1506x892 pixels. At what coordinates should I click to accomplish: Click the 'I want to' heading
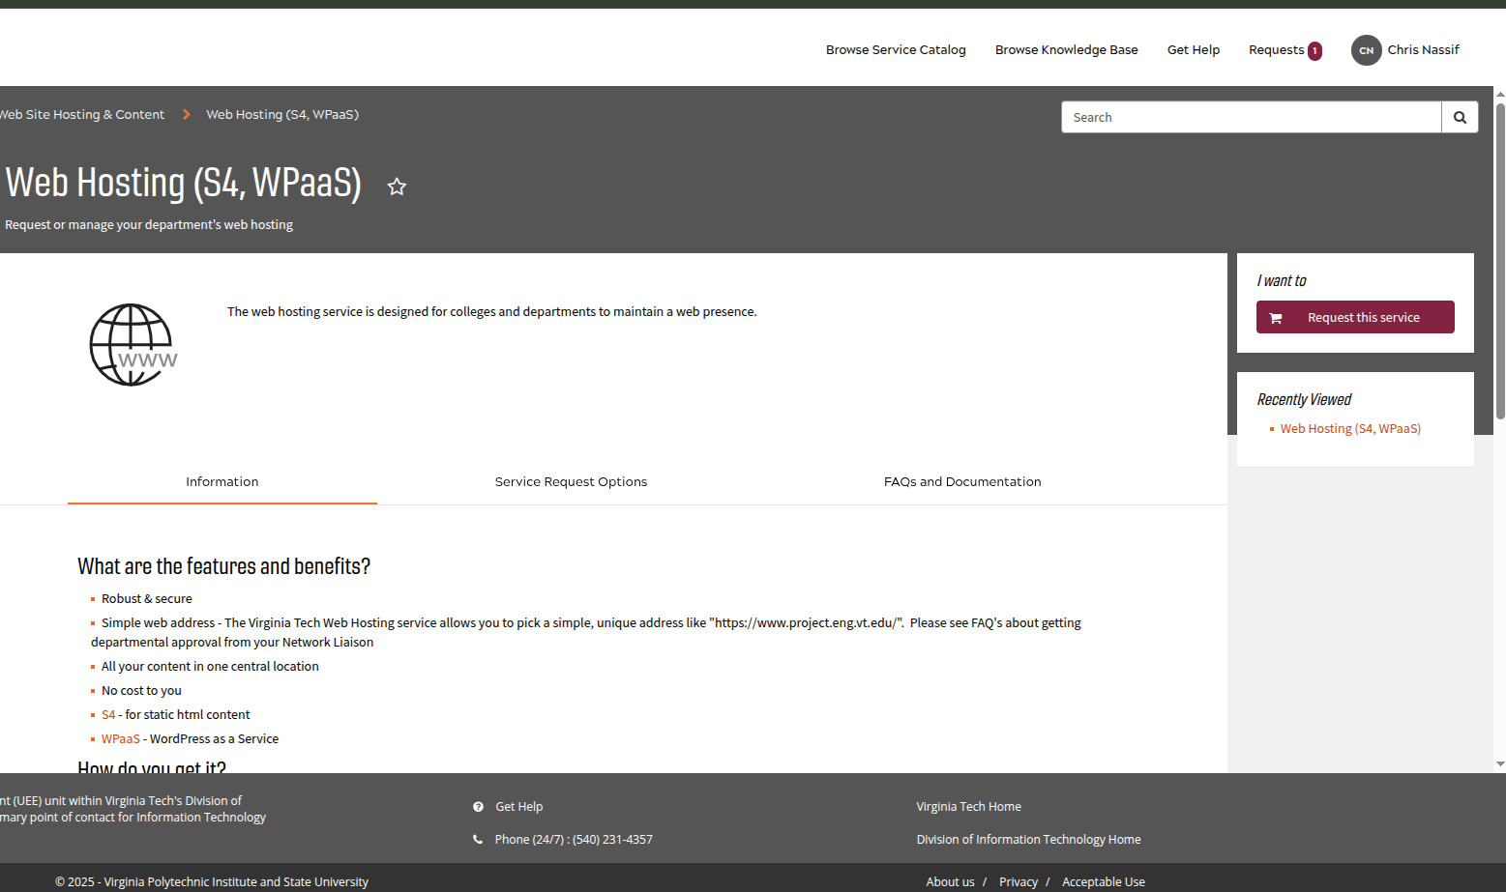[x=1282, y=281]
